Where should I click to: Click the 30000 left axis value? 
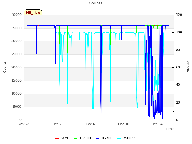(x=16, y=41)
